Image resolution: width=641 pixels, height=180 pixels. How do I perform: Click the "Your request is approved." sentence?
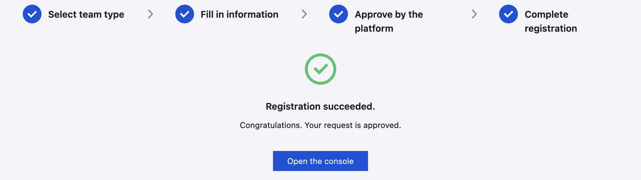[x=353, y=125]
